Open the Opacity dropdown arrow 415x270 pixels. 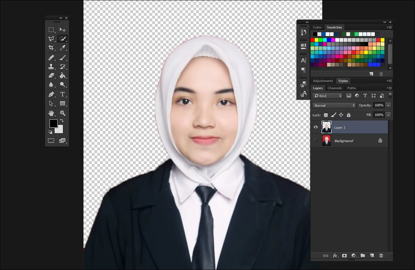point(388,105)
